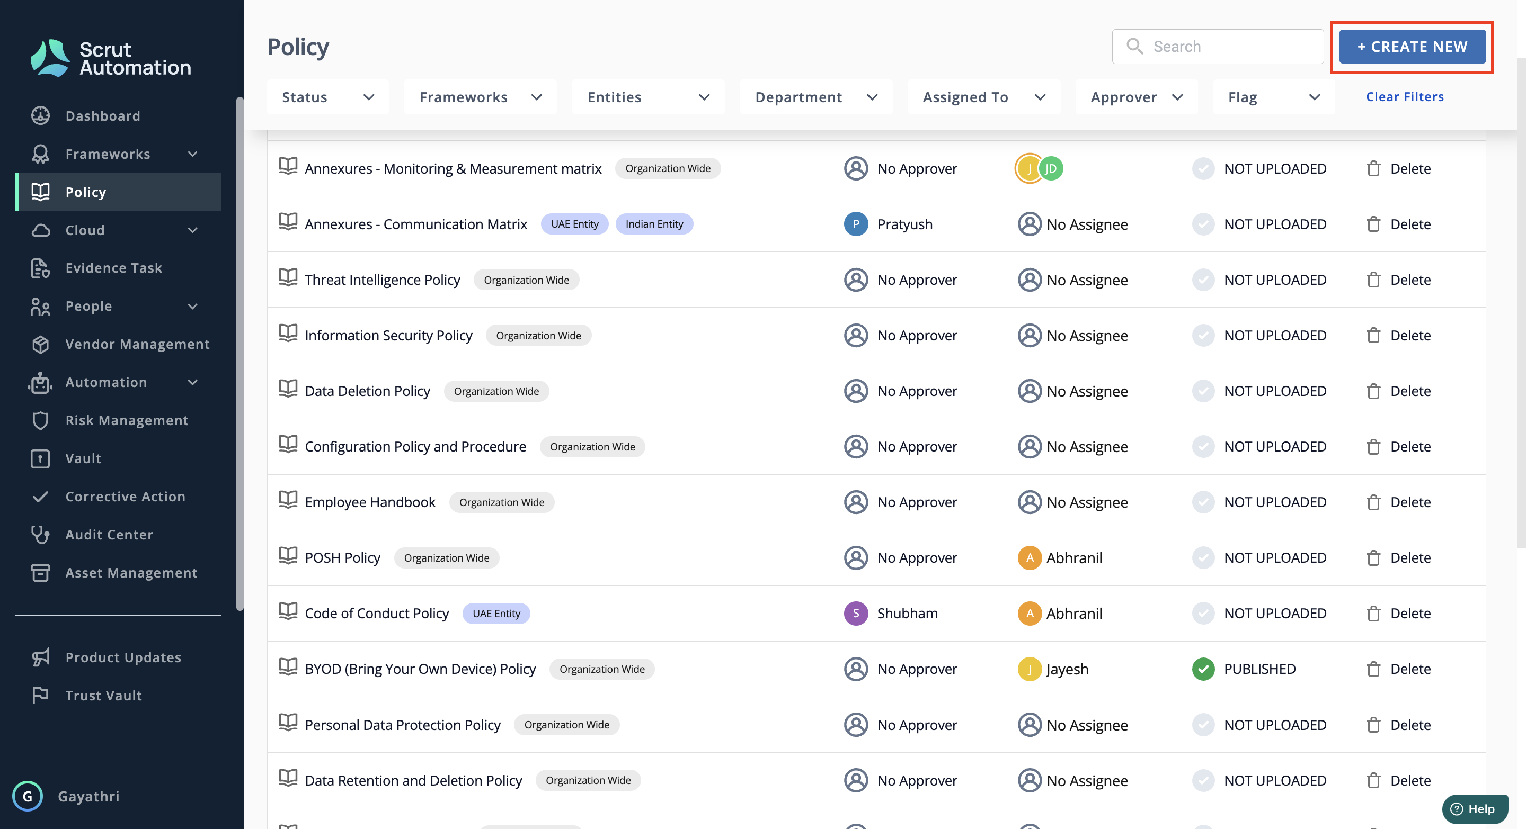Open the Information Security Policy entry
Viewport: 1526px width, 829px height.
[x=388, y=336]
